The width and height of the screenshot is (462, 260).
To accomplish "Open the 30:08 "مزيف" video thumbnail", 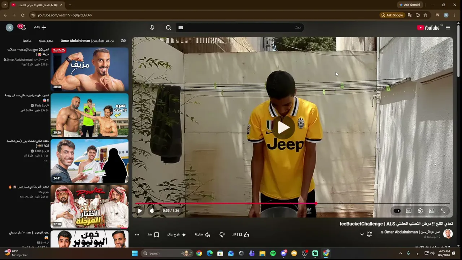I will 90,69.
